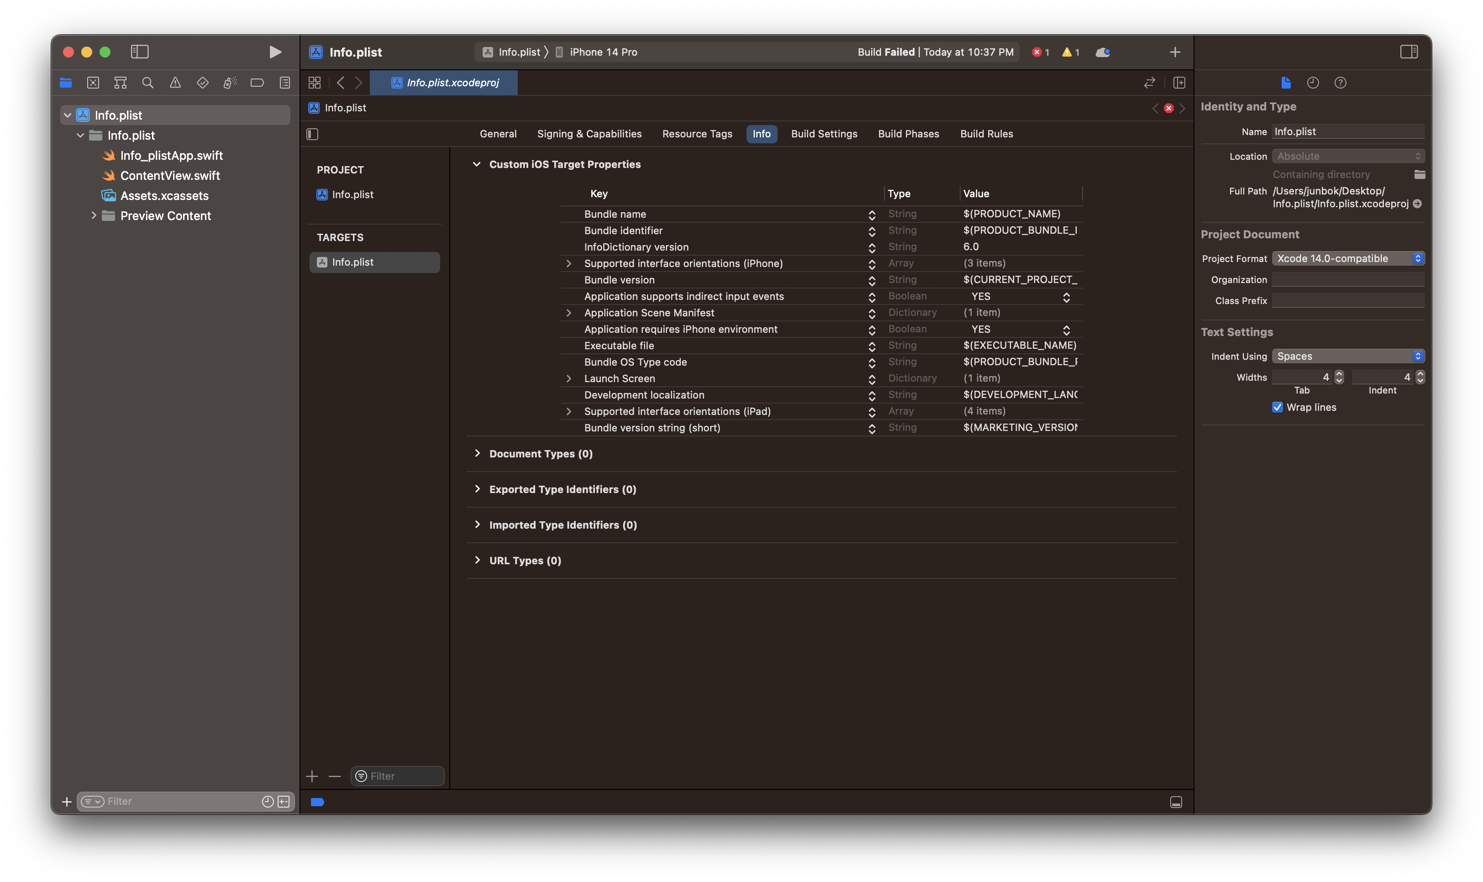
Task: Click the Run play button
Action: [274, 52]
